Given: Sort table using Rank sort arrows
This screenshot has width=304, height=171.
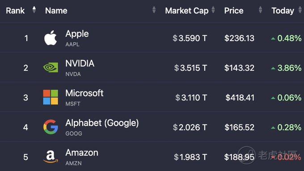Looking at the screenshot, I should click(34, 10).
